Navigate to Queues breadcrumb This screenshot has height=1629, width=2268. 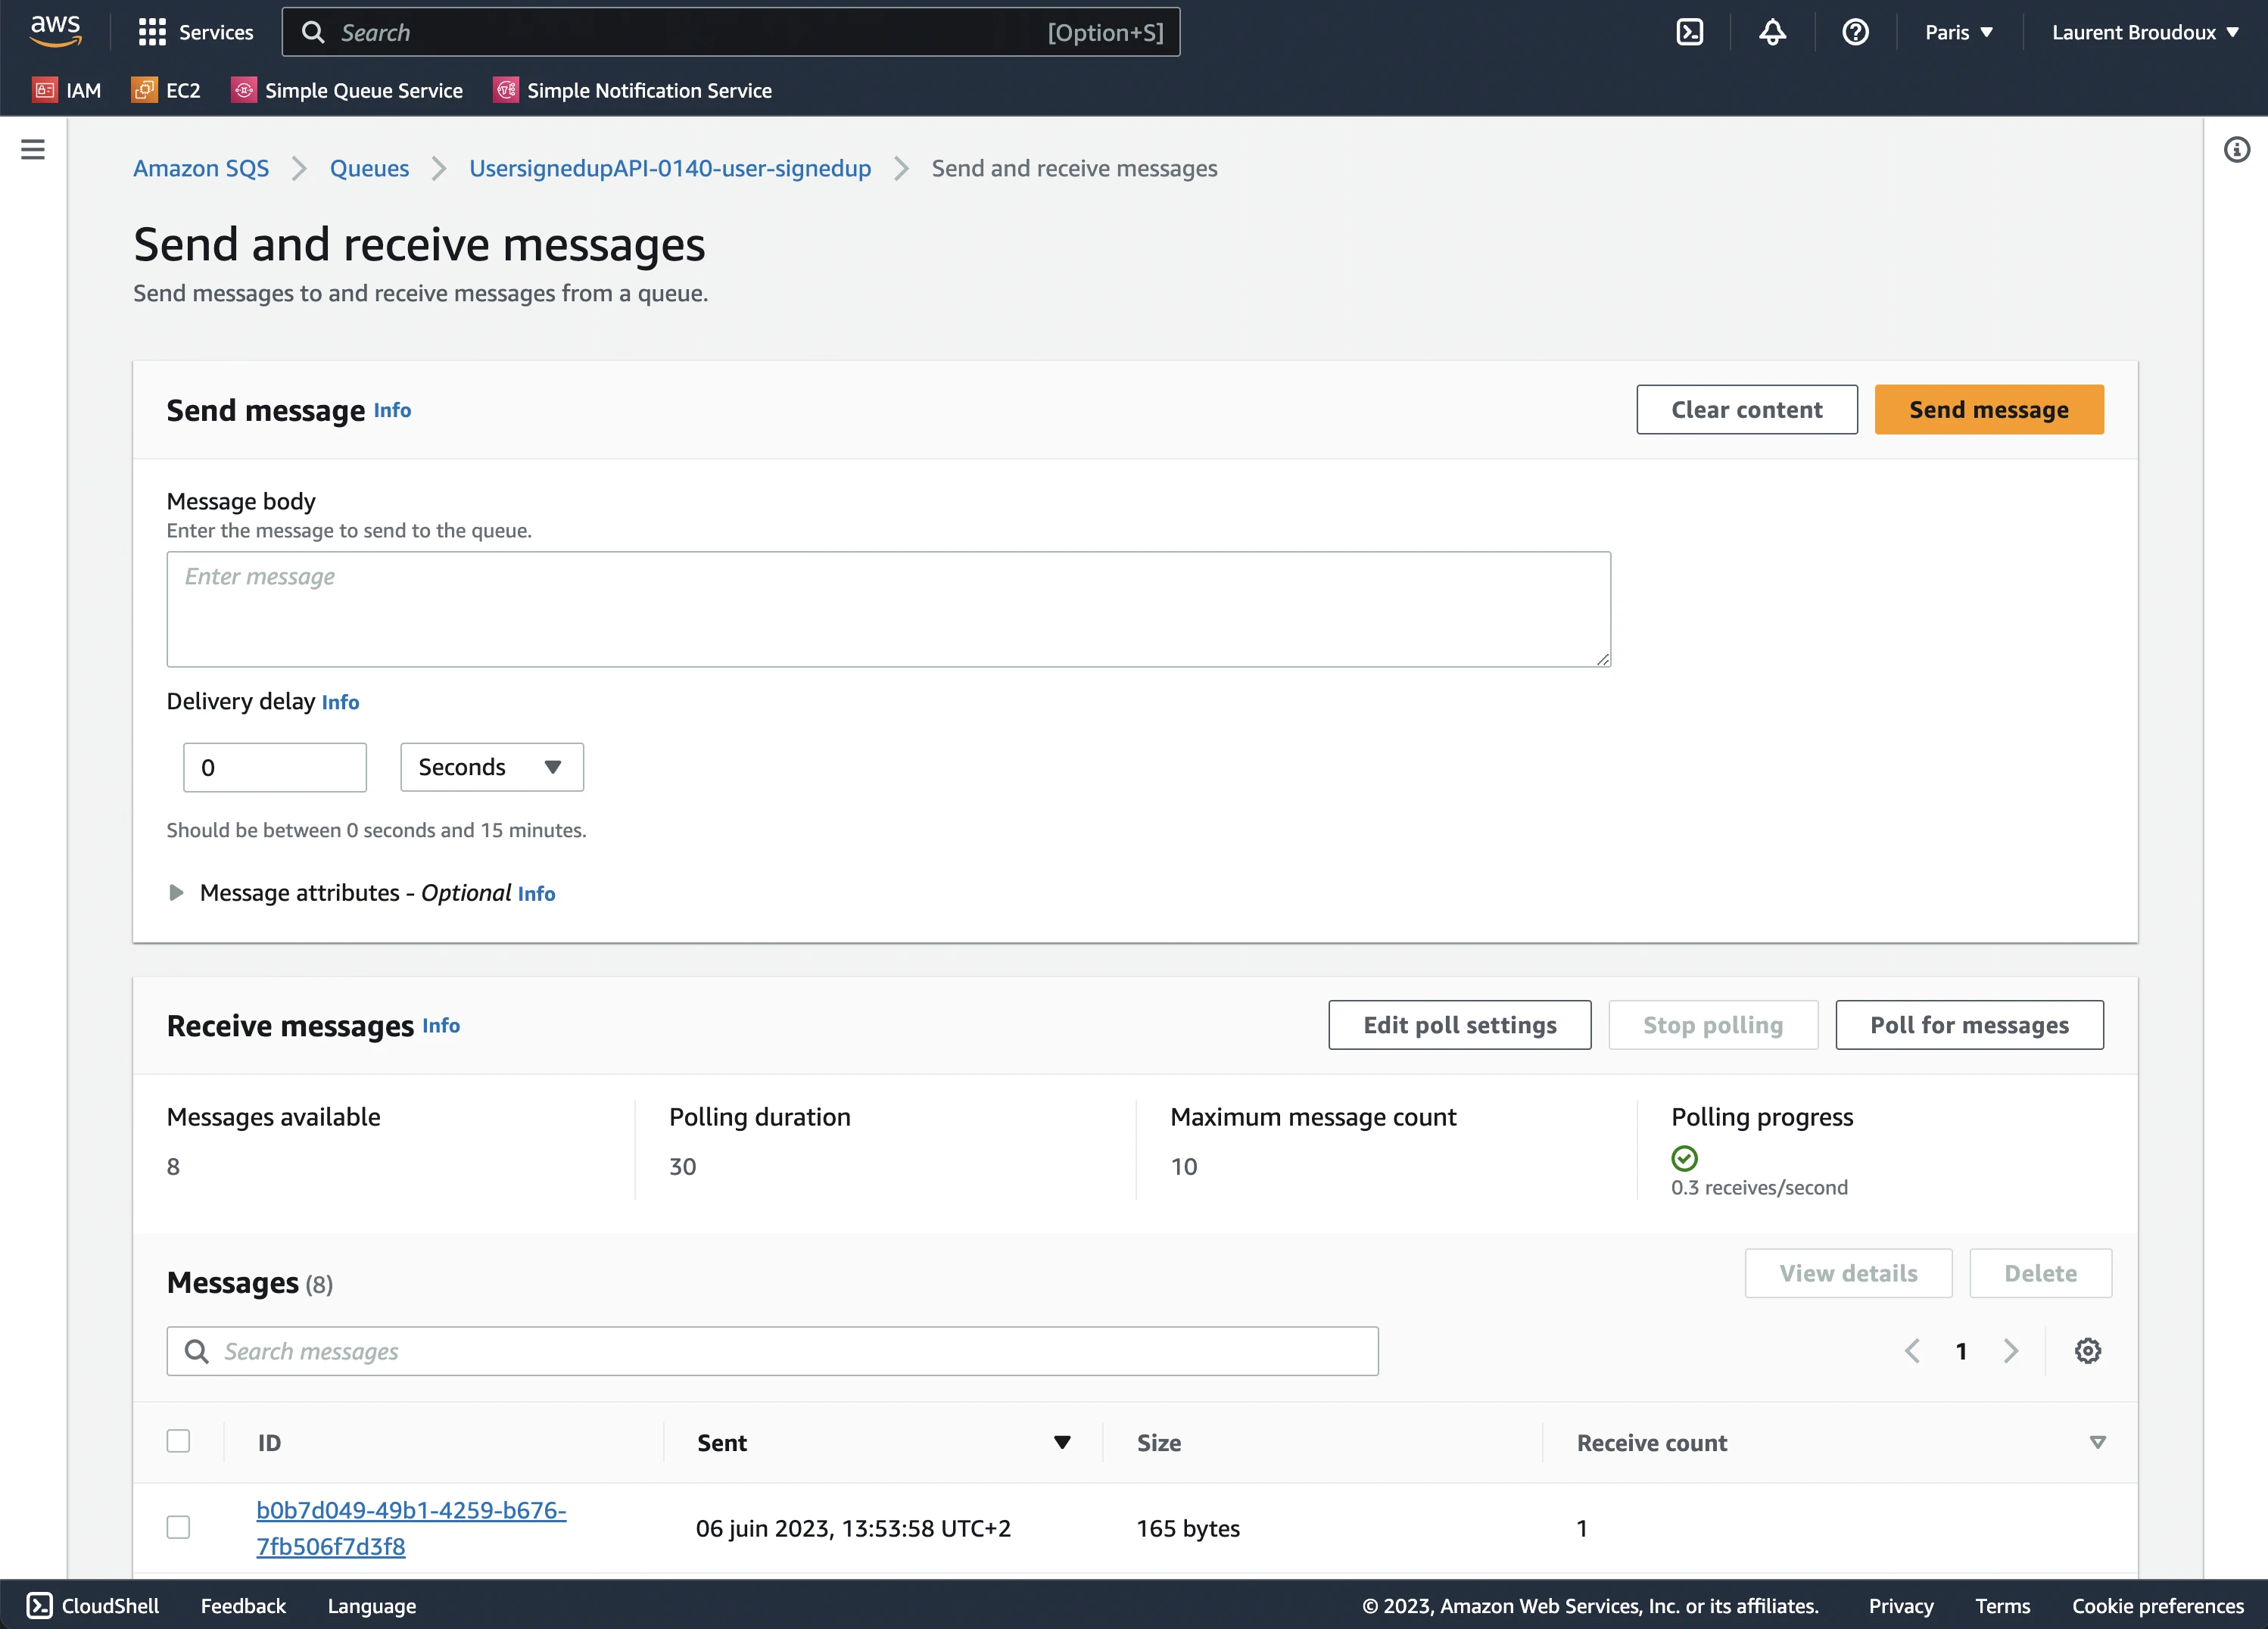pos(369,168)
